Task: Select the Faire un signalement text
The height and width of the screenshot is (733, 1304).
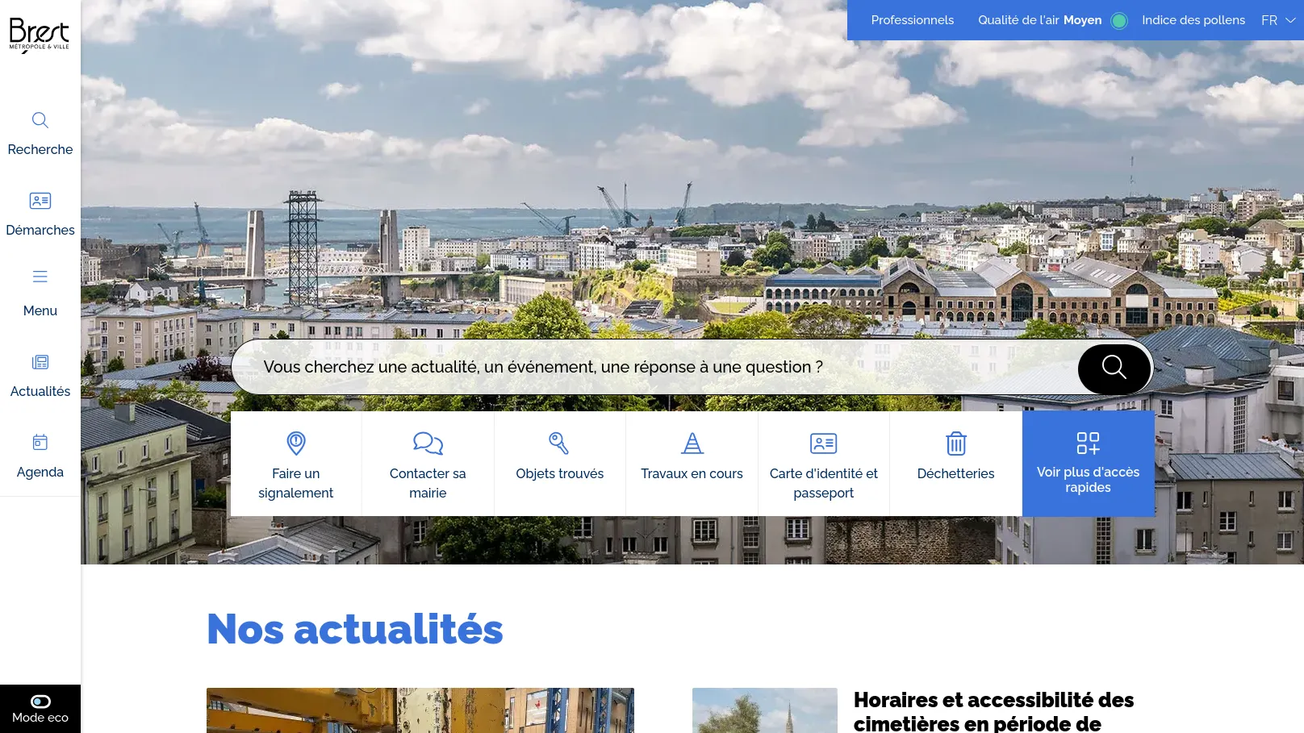Action: (296, 483)
